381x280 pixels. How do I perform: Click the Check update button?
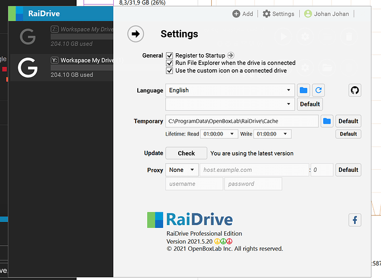coord(186,153)
